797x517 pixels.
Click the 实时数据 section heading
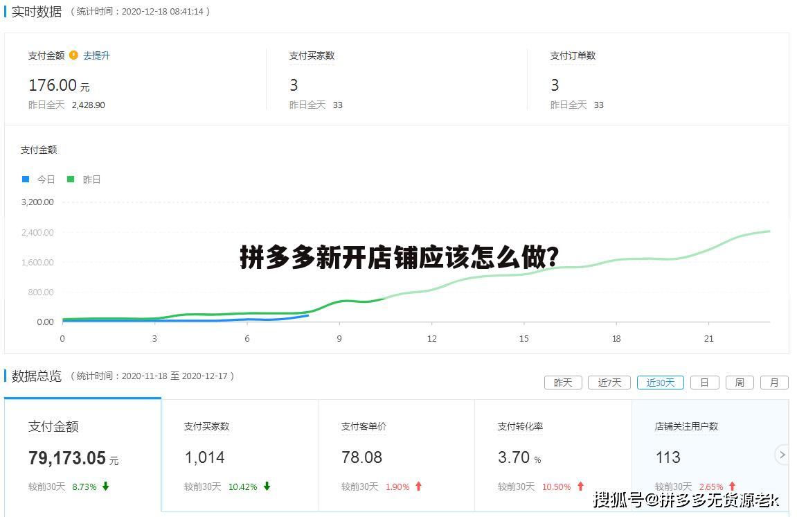(x=37, y=11)
